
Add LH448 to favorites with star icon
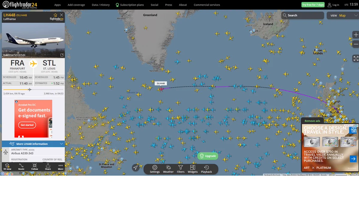pyautogui.click(x=55, y=15)
